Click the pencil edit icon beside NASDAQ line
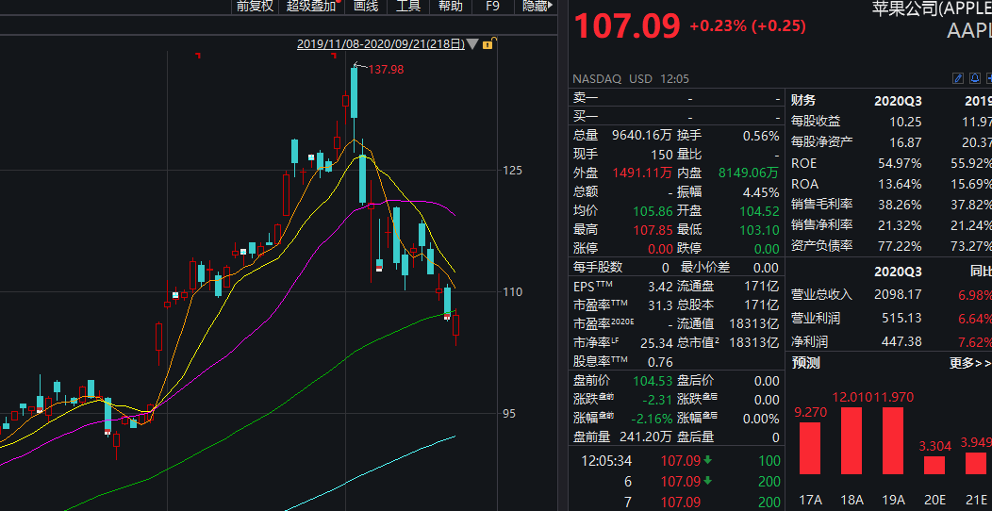The image size is (992, 511). coord(958,78)
